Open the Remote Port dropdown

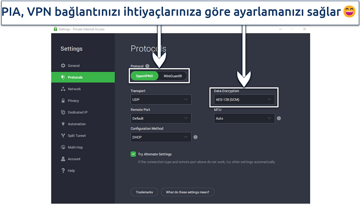[161, 119]
